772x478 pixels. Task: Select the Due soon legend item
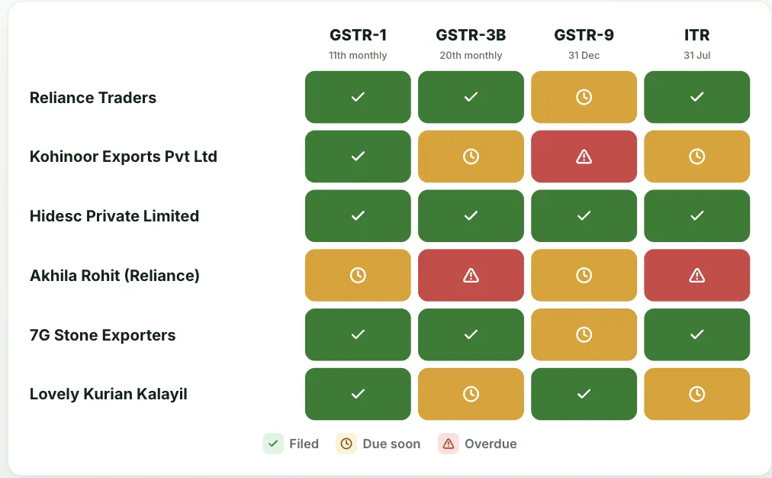pos(378,444)
